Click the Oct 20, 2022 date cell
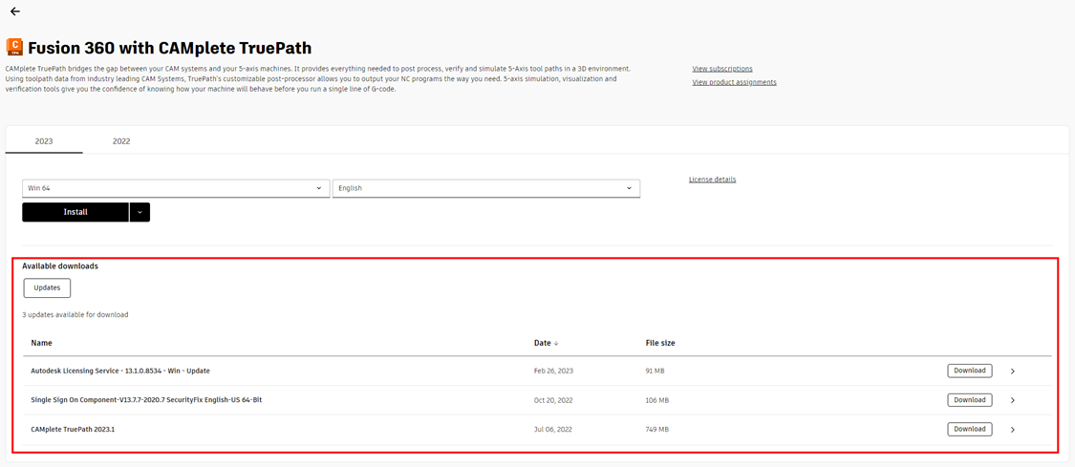Viewport: 1075px width, 467px height. [553, 400]
